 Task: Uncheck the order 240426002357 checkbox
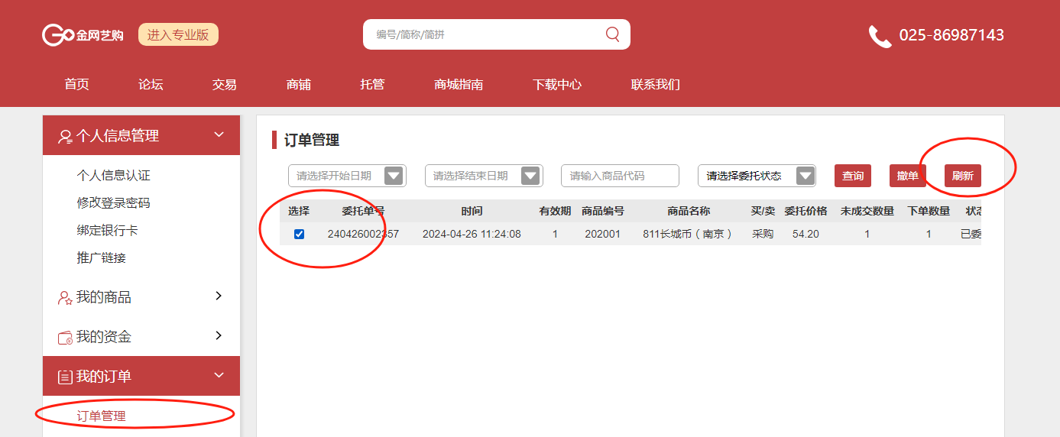[x=299, y=235]
